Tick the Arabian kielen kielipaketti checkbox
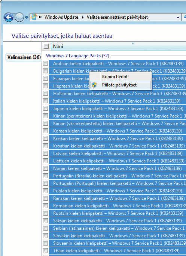Screen dimensions: 186x256 tap(45, 64)
